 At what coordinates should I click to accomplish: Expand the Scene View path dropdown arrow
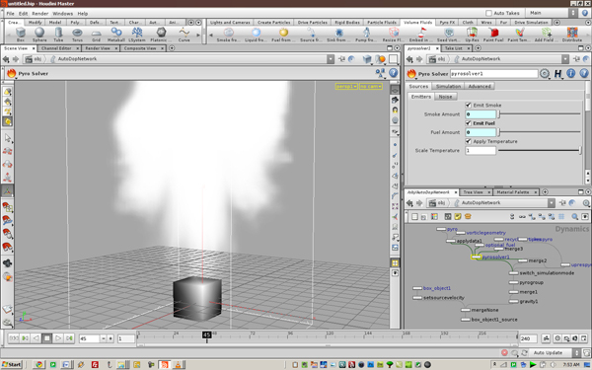click(331, 59)
